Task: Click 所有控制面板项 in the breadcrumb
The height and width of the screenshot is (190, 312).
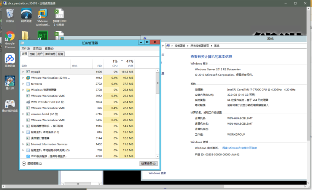Action: 200,46
